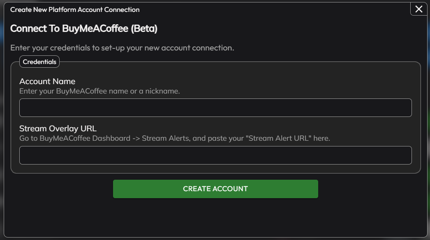Click the BuyMeACoffee name or nickname hint
This screenshot has height=240, width=430.
99,91
